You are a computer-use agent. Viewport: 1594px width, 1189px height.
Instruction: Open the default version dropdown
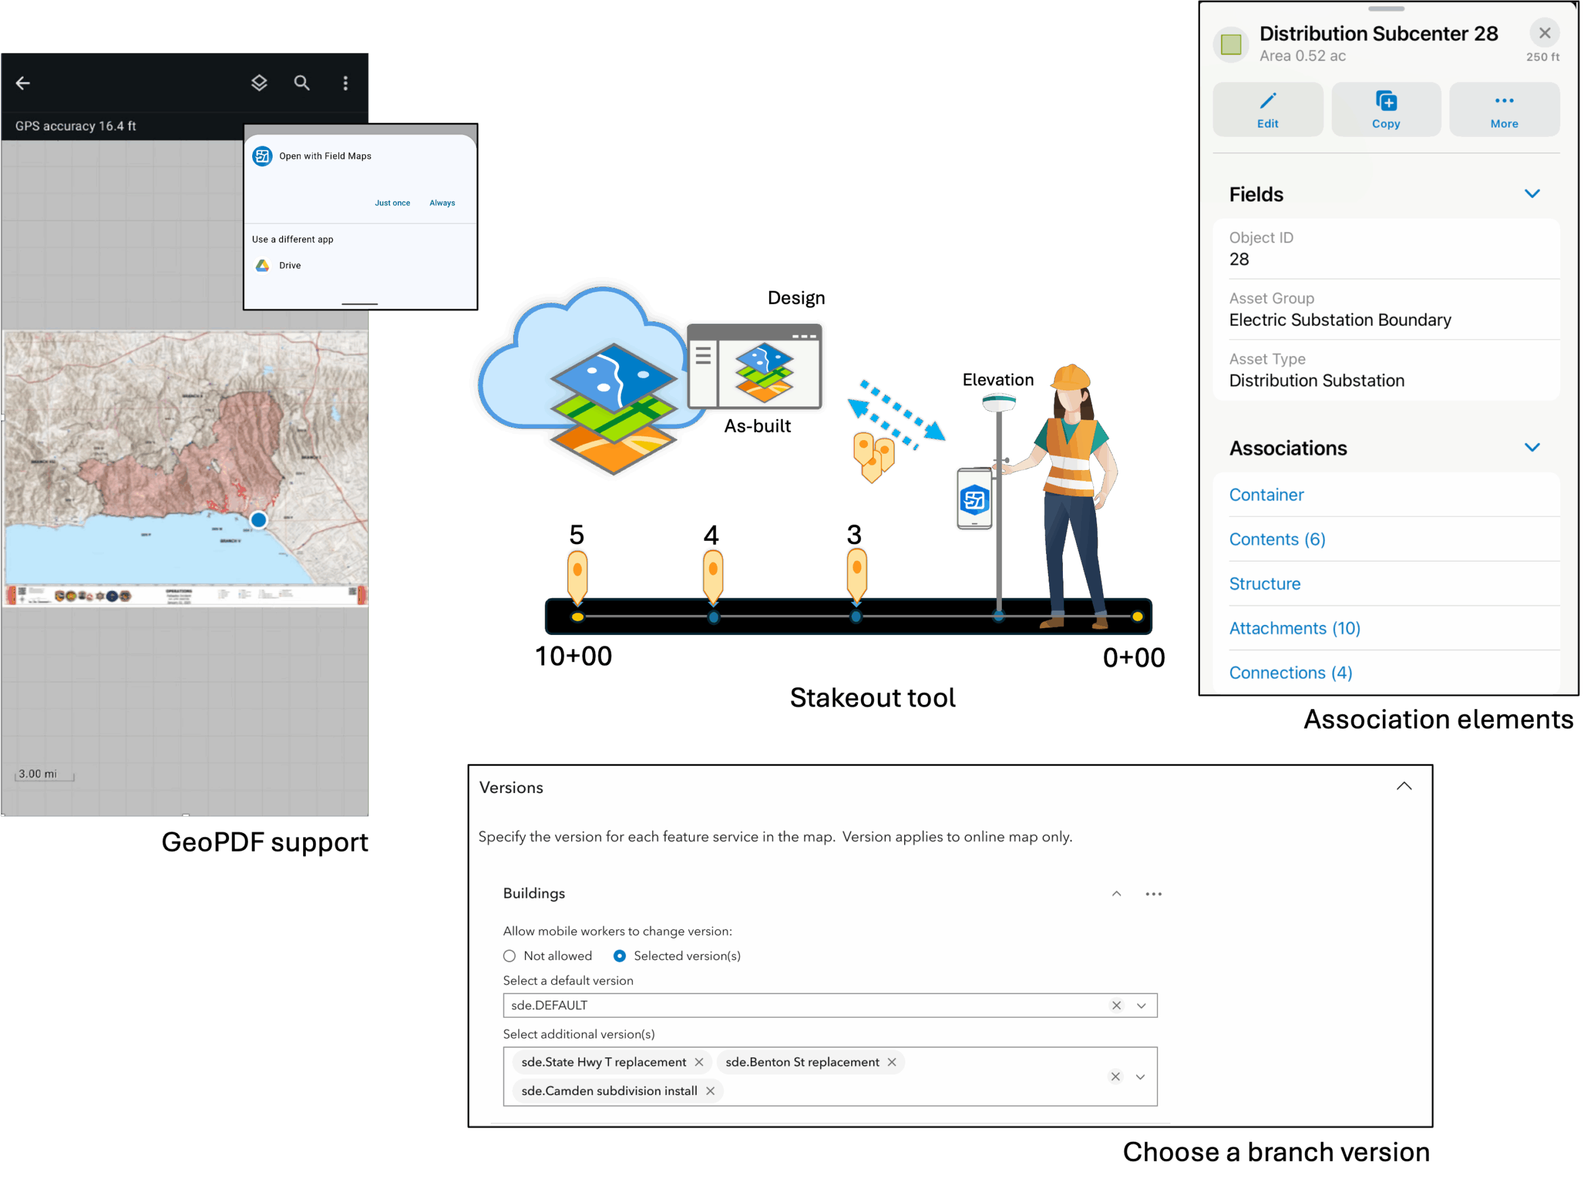click(x=1141, y=1005)
